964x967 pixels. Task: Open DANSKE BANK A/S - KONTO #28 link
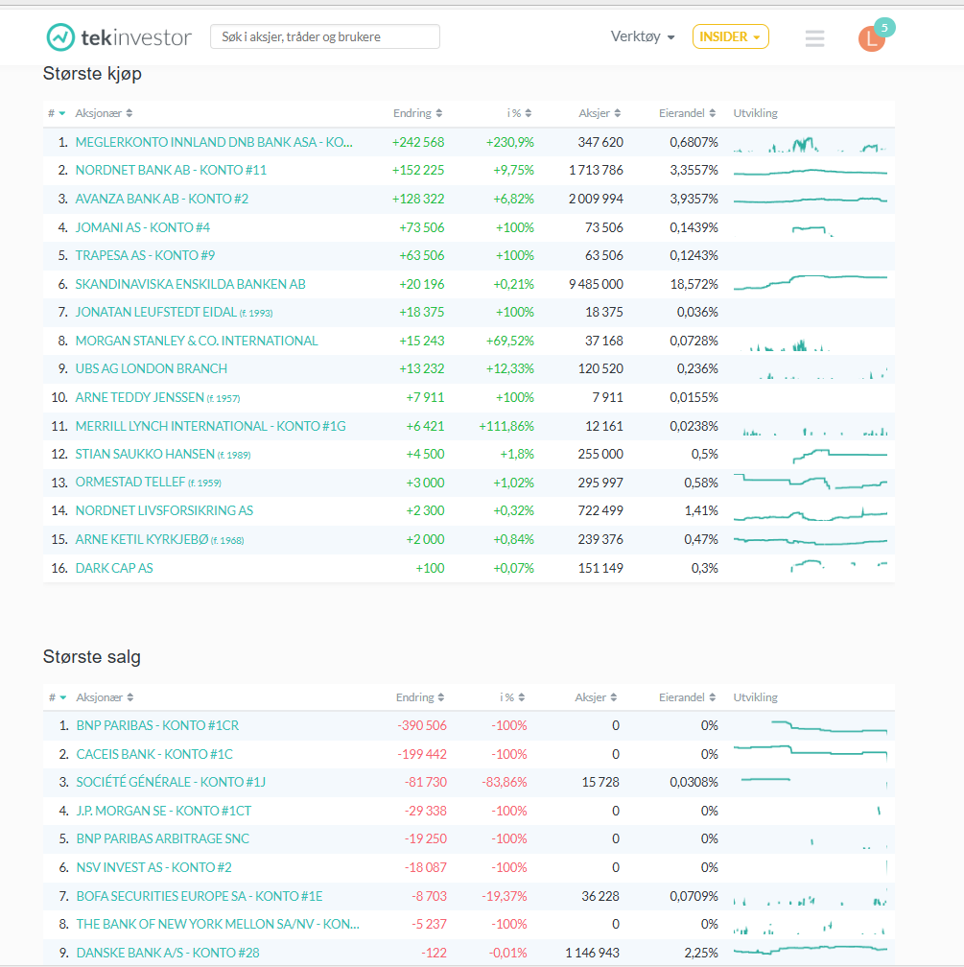point(168,953)
